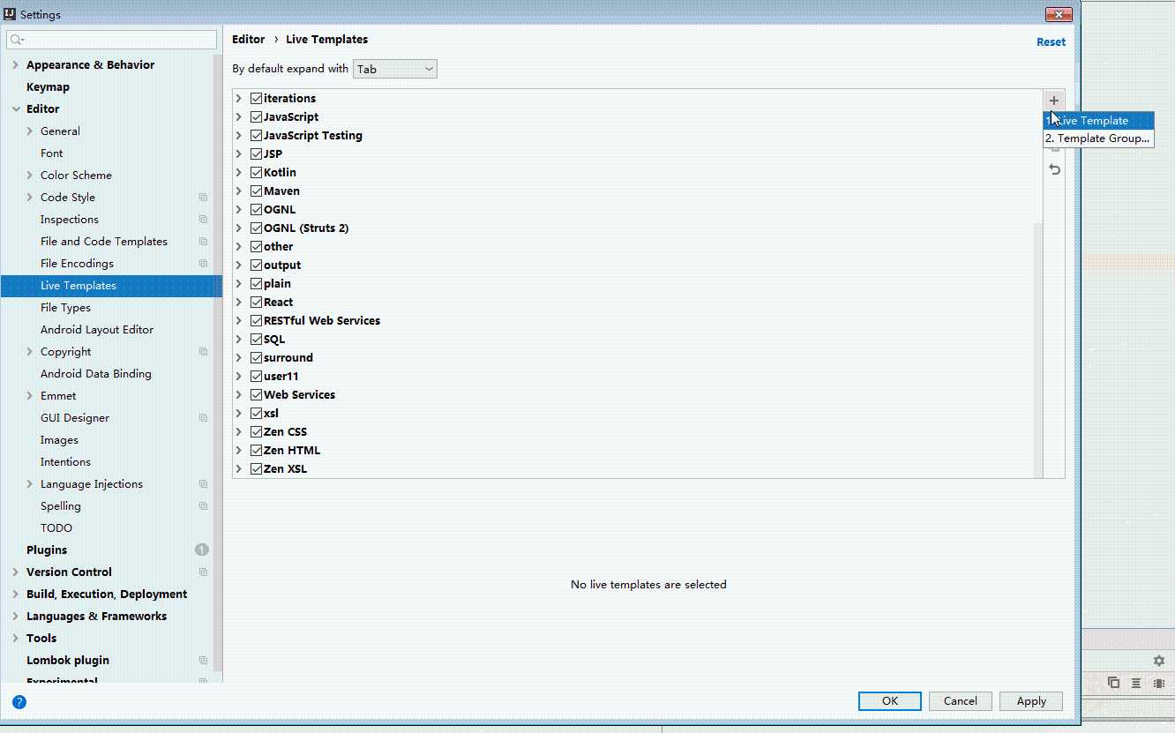Image resolution: width=1175 pixels, height=733 pixels.
Task: Toggle the SQL group checkbox
Action: click(x=256, y=339)
